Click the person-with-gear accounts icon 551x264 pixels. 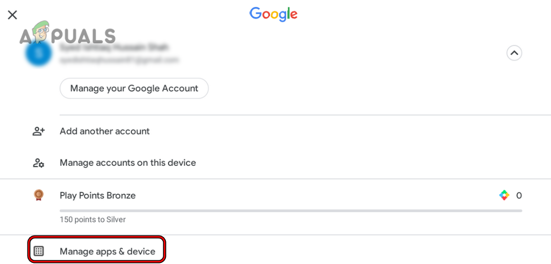tap(39, 163)
